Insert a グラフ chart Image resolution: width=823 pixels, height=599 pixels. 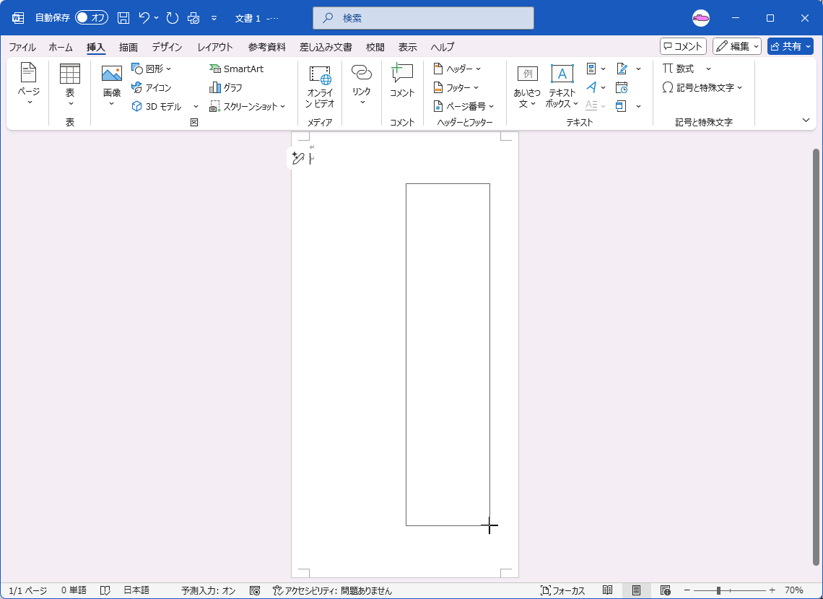tap(226, 87)
